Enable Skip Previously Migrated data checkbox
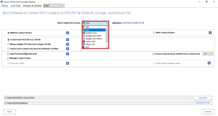Image resolution: width=218 pixels, height=116 pixels. coord(8,54)
